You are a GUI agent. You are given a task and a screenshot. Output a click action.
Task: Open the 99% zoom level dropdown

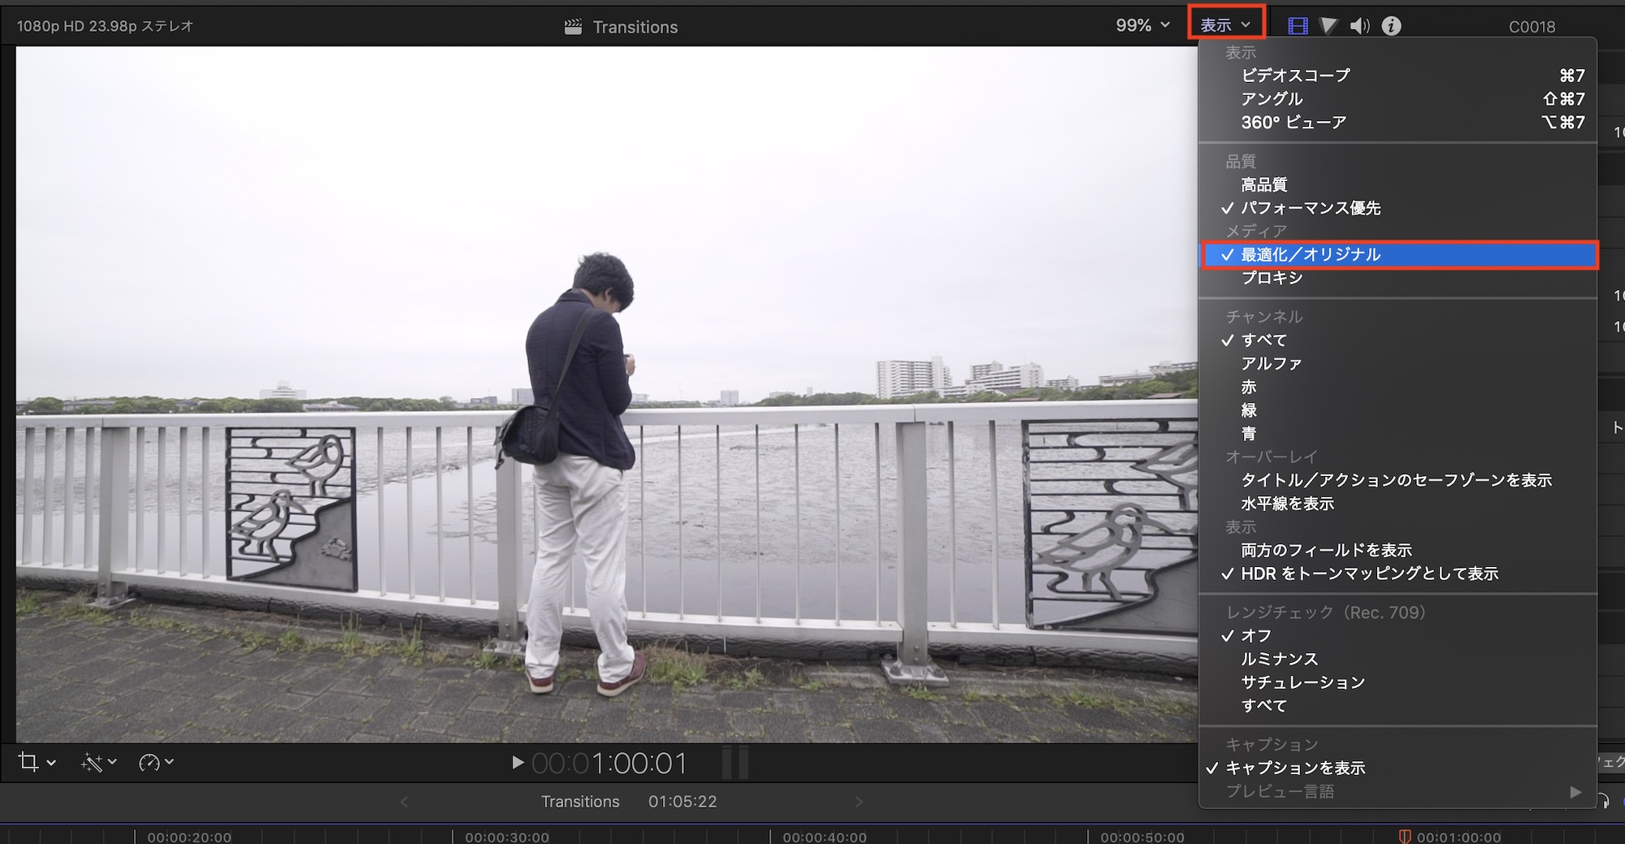click(1142, 25)
